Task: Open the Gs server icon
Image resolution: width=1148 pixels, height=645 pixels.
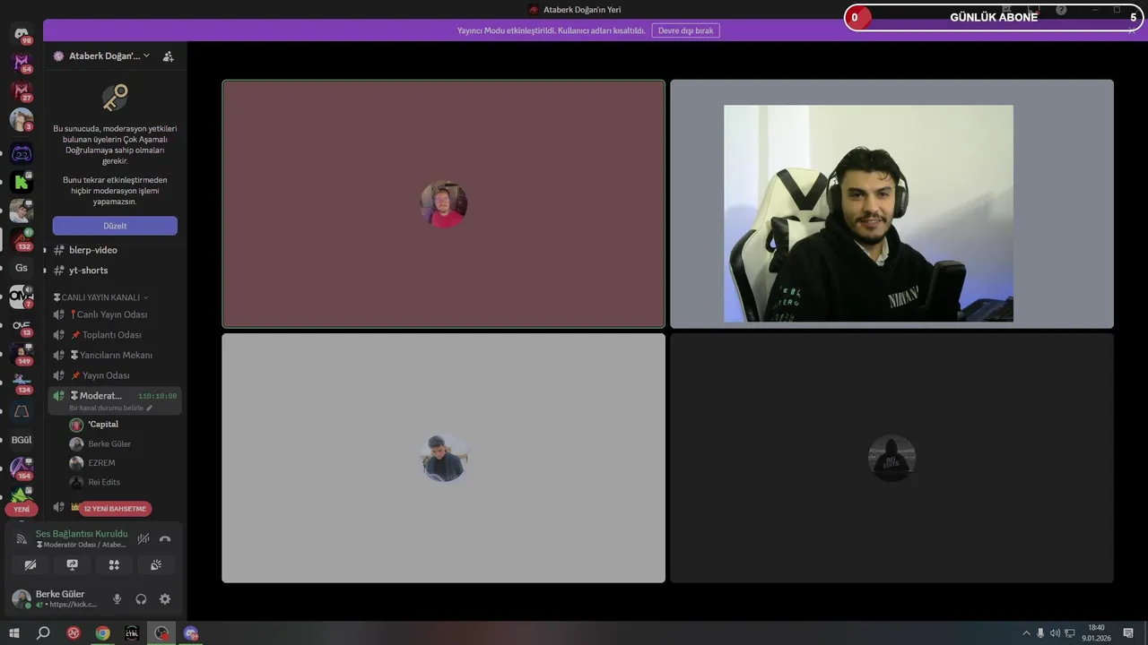Action: click(x=21, y=268)
